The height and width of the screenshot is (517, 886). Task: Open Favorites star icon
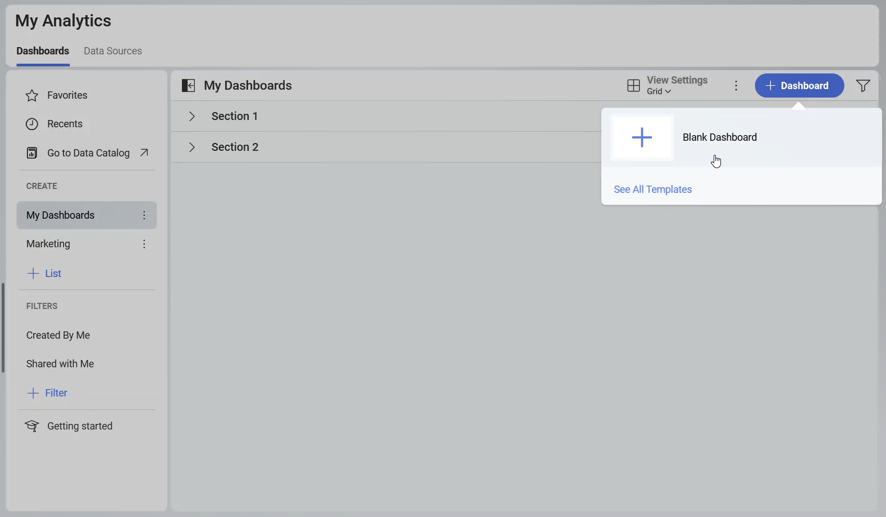(x=32, y=95)
